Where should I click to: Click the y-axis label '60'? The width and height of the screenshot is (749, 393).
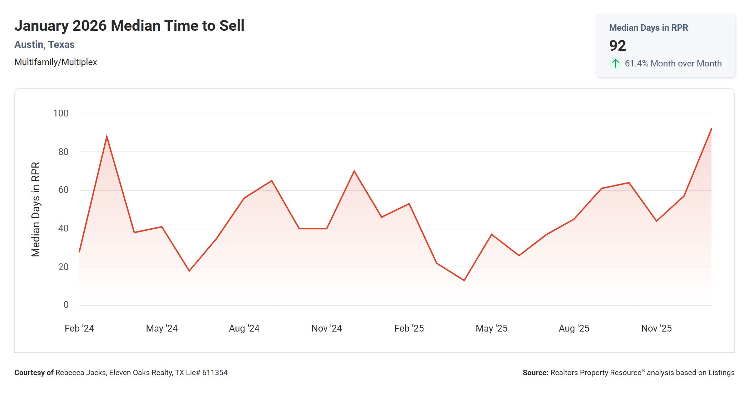(63, 190)
